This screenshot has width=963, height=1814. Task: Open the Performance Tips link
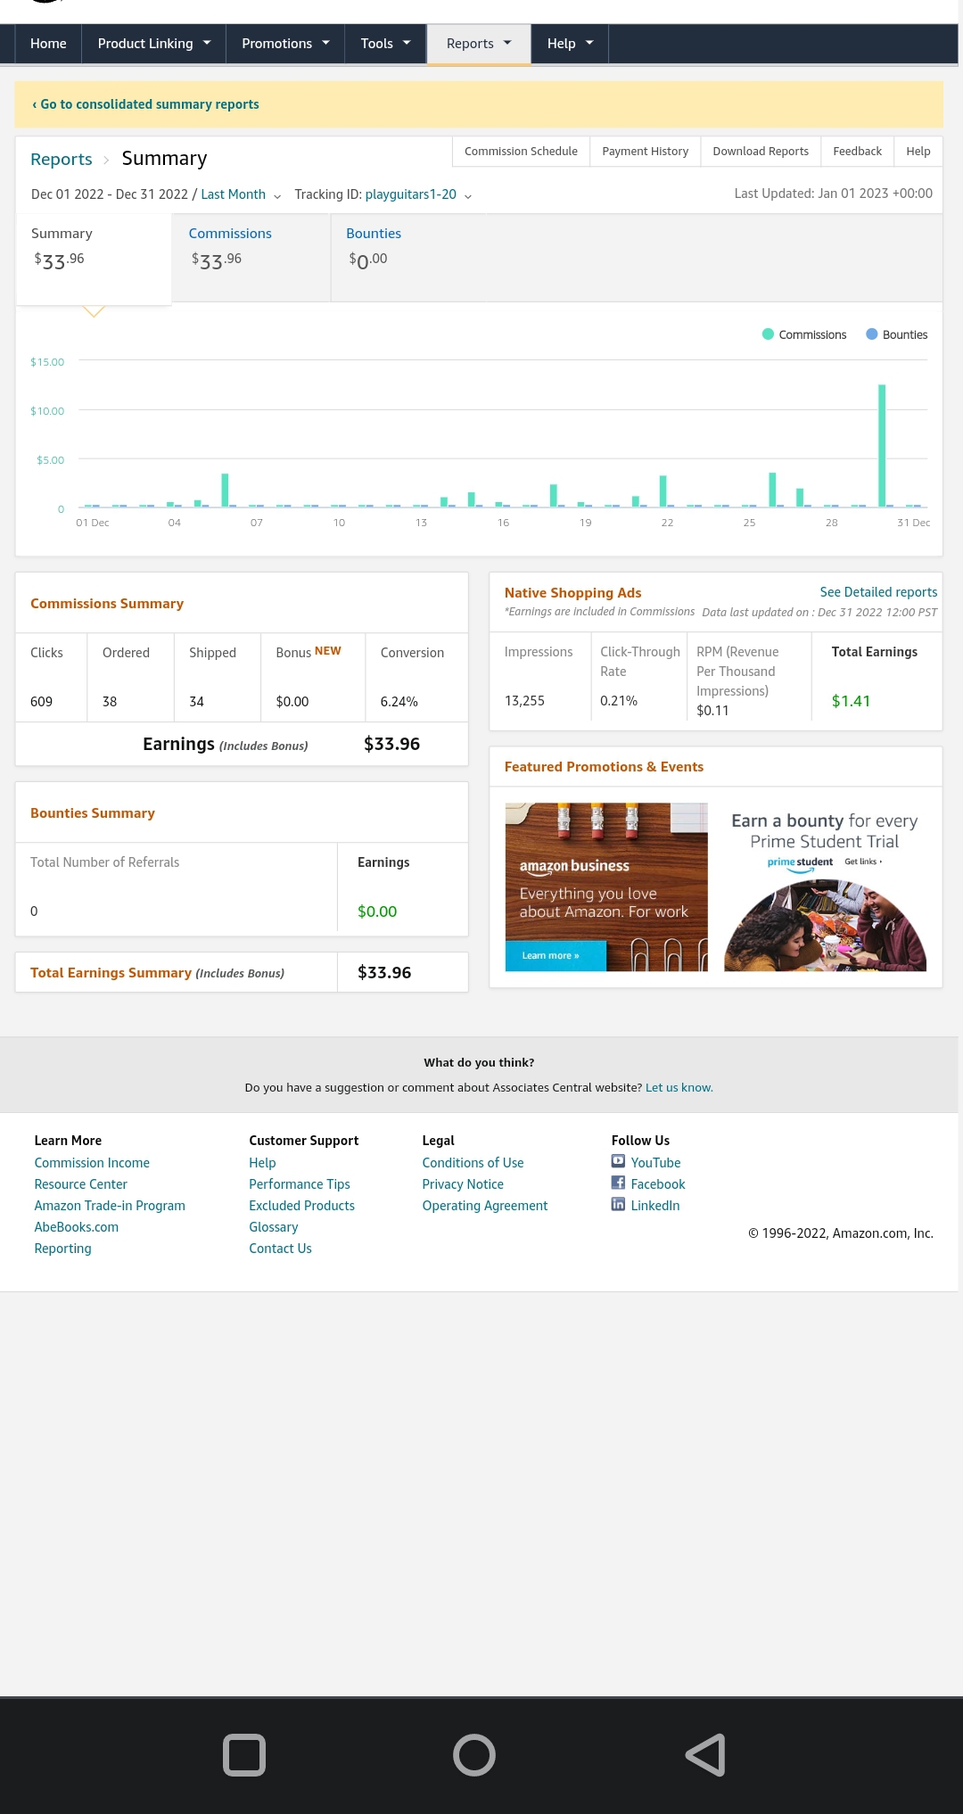coord(300,1184)
